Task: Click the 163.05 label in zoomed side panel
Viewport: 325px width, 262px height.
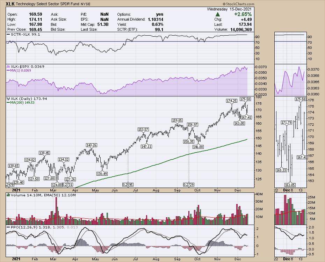Action: 290,185
